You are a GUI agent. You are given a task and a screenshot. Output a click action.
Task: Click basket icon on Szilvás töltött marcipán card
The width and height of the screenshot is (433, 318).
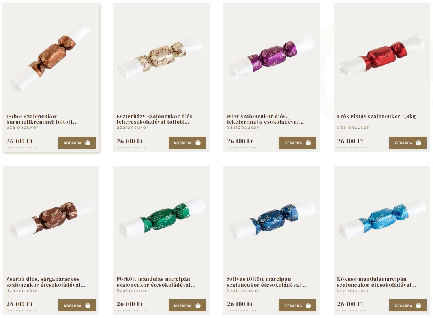pyautogui.click(x=308, y=305)
